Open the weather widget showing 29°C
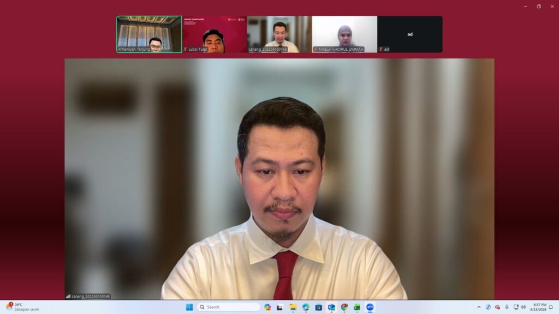 coord(22,307)
